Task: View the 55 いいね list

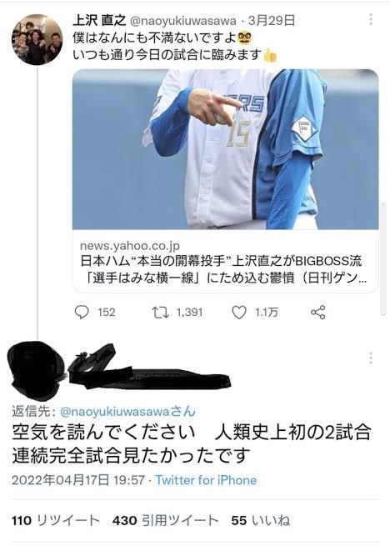Action: [x=261, y=521]
